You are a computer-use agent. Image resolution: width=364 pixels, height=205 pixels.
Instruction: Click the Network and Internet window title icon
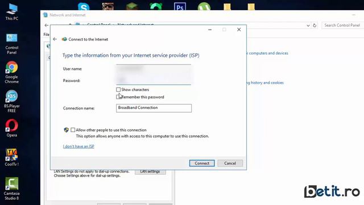click(x=45, y=15)
